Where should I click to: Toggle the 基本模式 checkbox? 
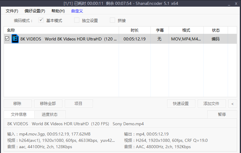pos(41,20)
